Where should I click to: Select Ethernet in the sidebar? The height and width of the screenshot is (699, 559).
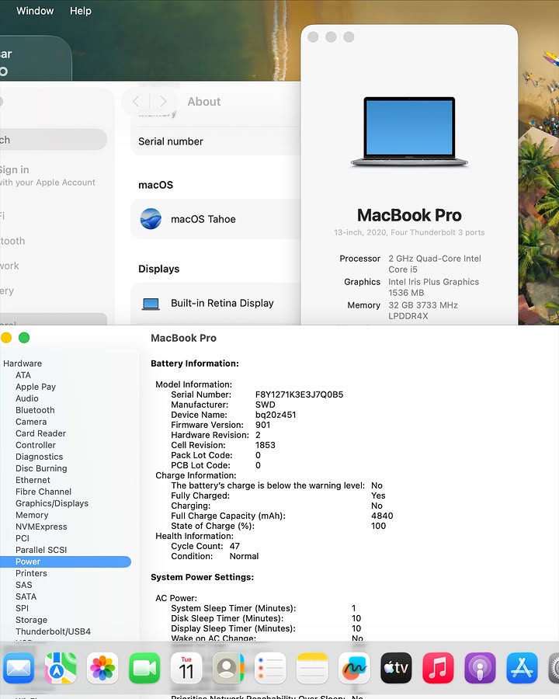[x=33, y=480]
